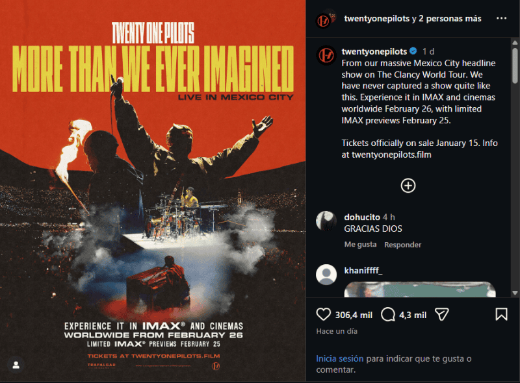Click 'Responder' under dohucito comment

click(x=402, y=245)
